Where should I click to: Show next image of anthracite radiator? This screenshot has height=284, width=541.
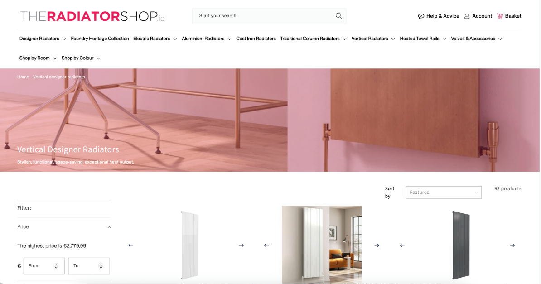tap(512, 245)
